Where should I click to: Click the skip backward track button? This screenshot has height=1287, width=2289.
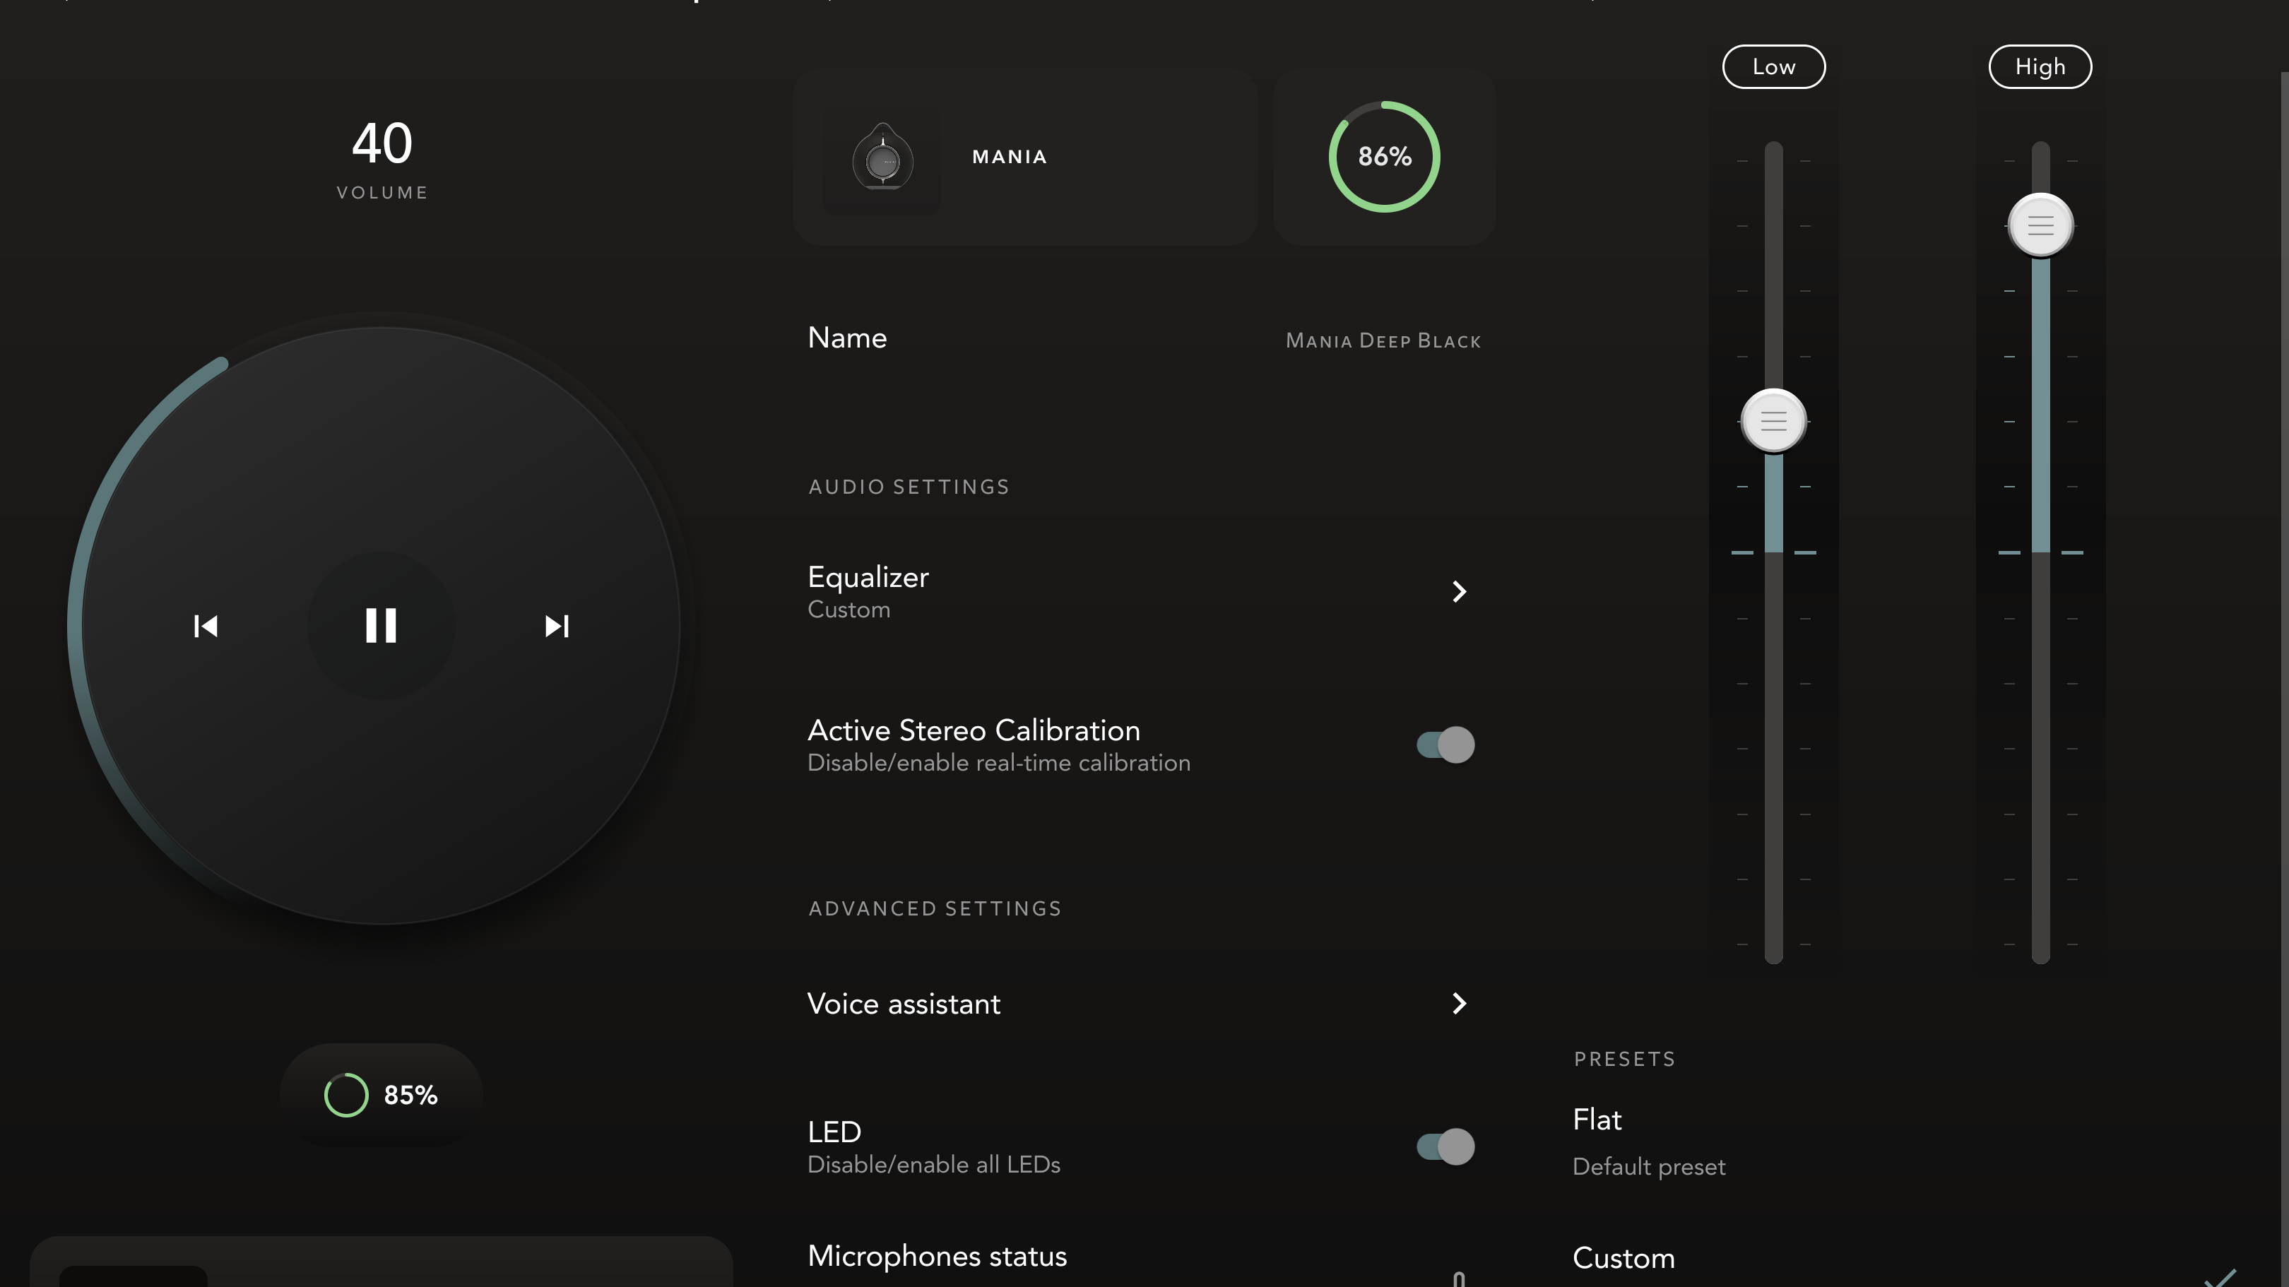click(x=206, y=625)
